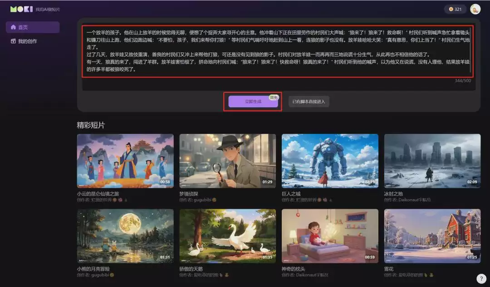Image resolution: width=490 pixels, height=287 pixels.
Task: View the 冰封之地 frozen city video
Action: pos(432,160)
